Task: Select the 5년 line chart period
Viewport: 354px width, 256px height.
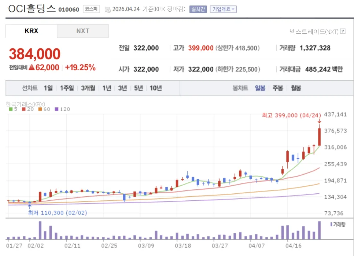Action: [x=139, y=88]
